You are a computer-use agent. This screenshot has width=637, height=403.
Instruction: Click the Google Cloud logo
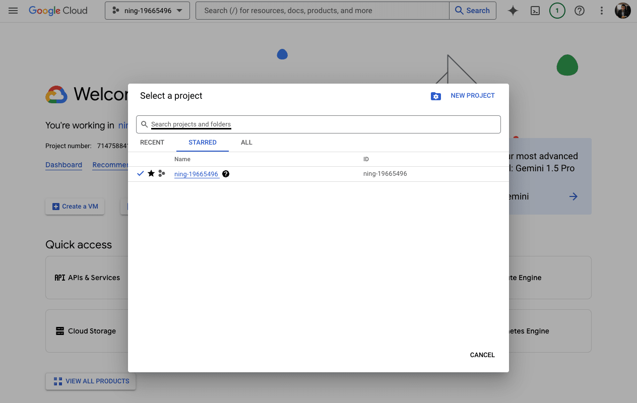click(x=58, y=11)
